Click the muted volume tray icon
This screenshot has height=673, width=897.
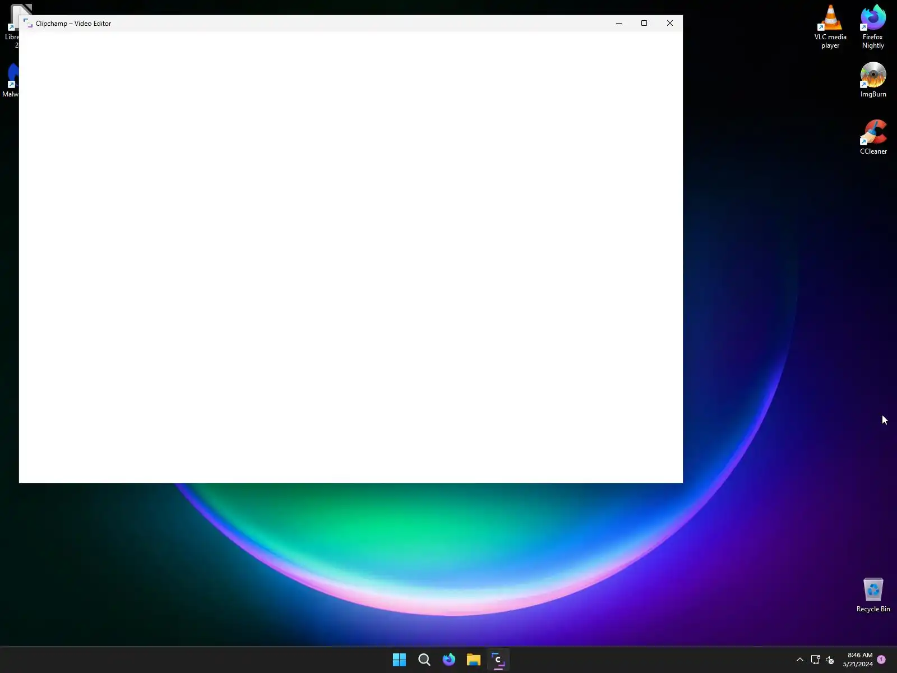point(830,660)
